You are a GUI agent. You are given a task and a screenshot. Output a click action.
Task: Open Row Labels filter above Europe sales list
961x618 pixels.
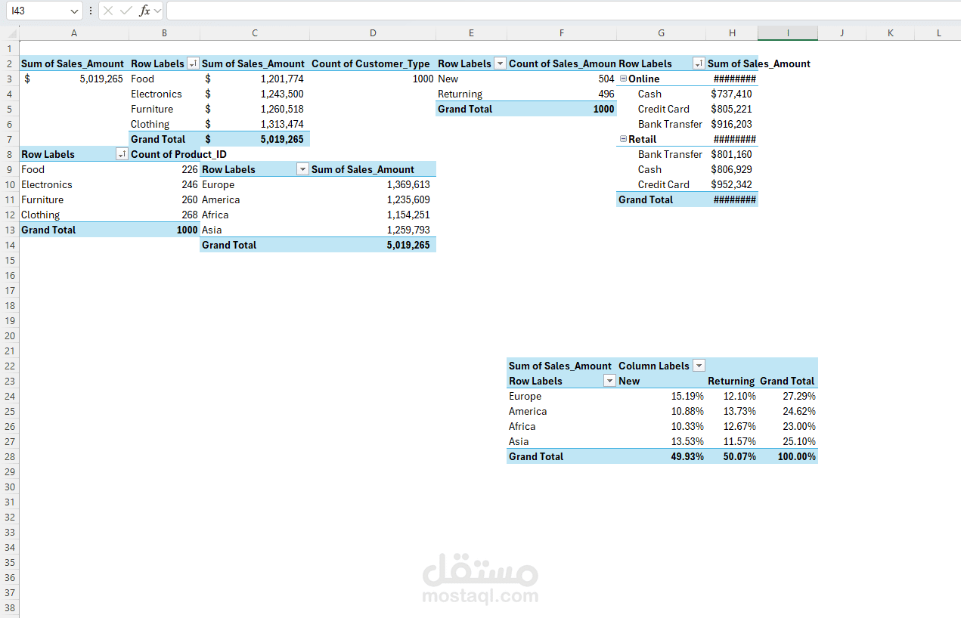coord(302,170)
